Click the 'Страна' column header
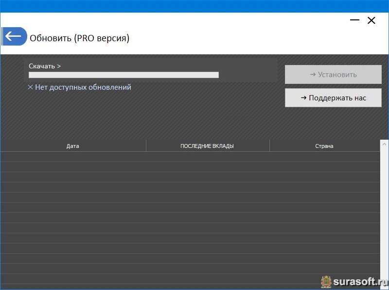This screenshot has width=389, height=290. tap(324, 146)
